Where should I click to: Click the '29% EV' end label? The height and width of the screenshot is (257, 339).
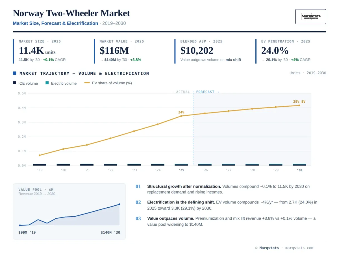click(299, 102)
